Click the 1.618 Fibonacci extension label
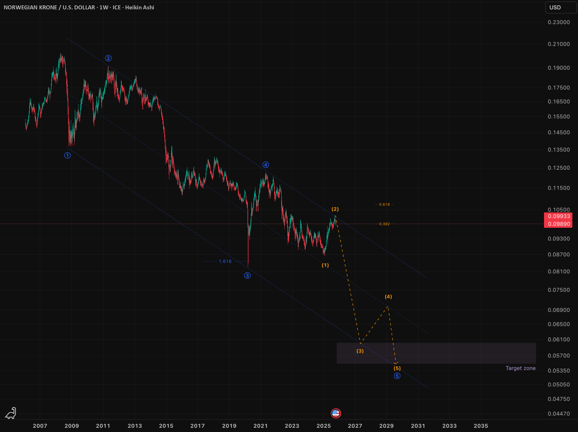578x432 pixels. coord(225,261)
